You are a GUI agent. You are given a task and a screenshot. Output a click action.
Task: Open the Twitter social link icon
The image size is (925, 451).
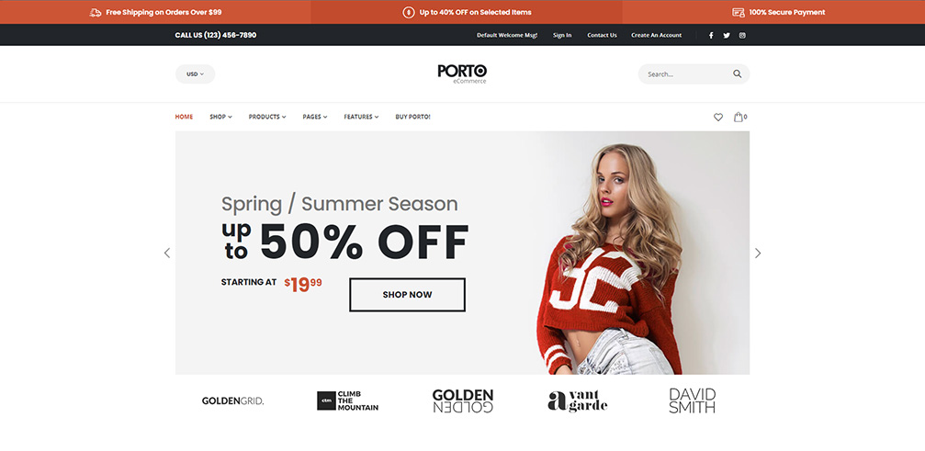pos(727,36)
